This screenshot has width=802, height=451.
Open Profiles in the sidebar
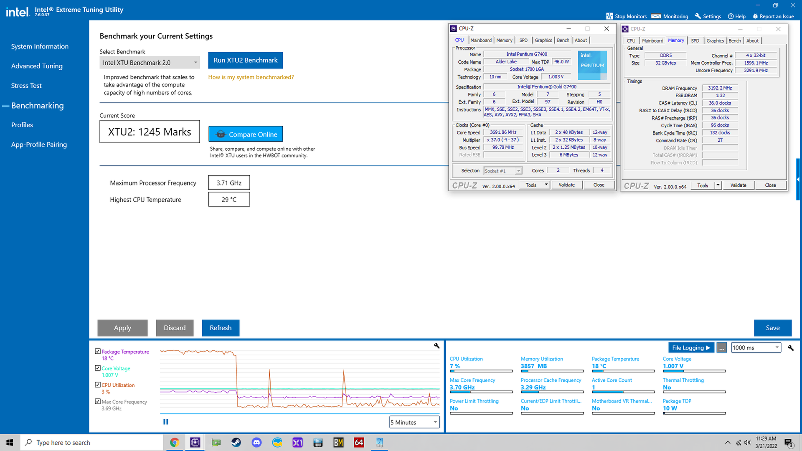[x=22, y=125]
